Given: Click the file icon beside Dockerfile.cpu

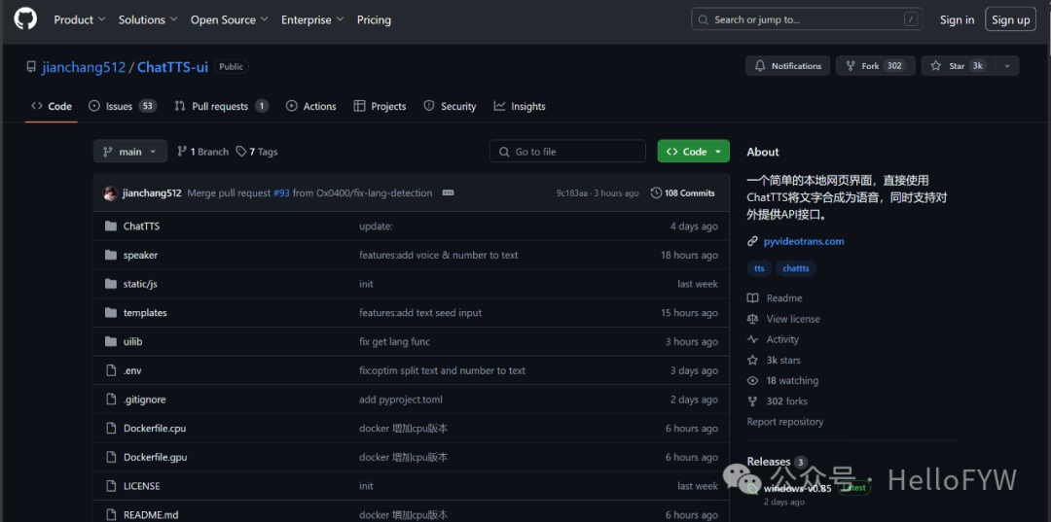Looking at the screenshot, I should pos(111,429).
